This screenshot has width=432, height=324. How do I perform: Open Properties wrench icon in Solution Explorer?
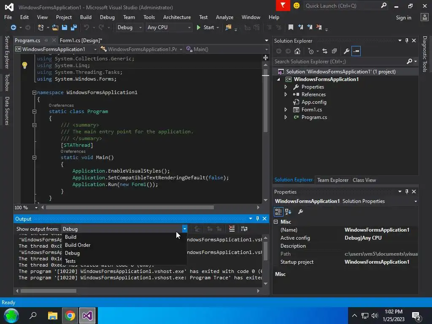point(347,51)
